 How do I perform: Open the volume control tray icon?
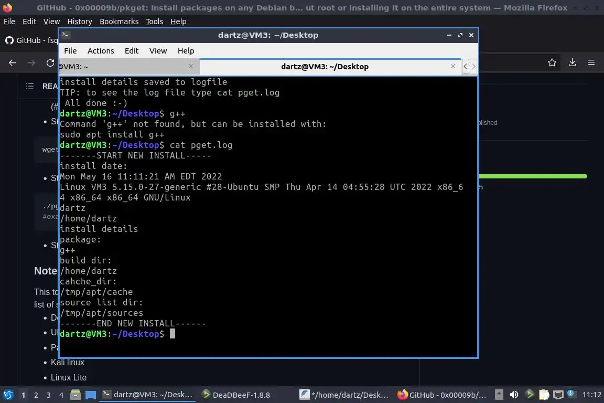click(x=514, y=395)
